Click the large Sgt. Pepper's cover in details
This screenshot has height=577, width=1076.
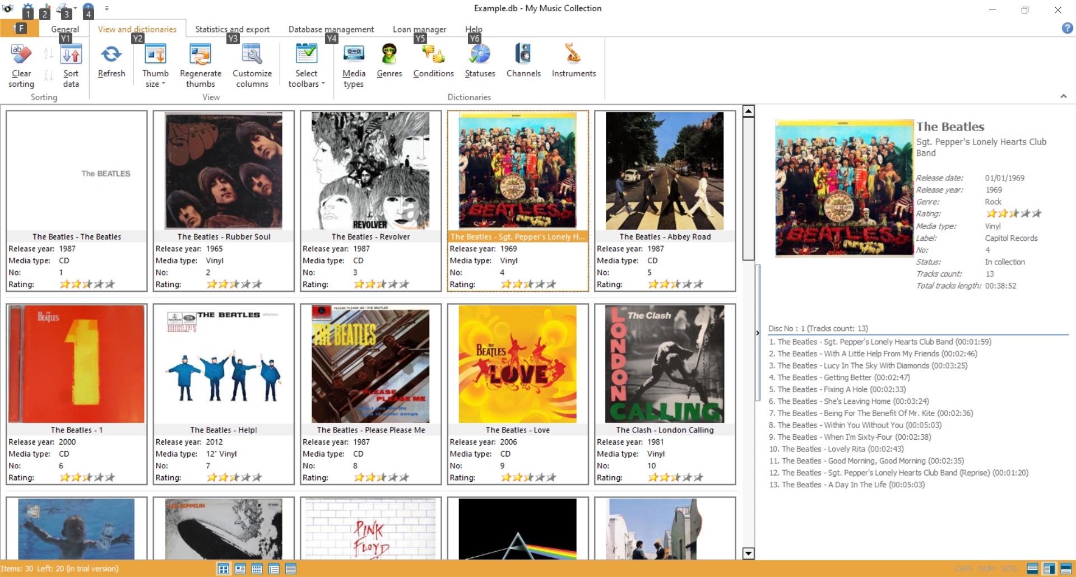pos(845,188)
